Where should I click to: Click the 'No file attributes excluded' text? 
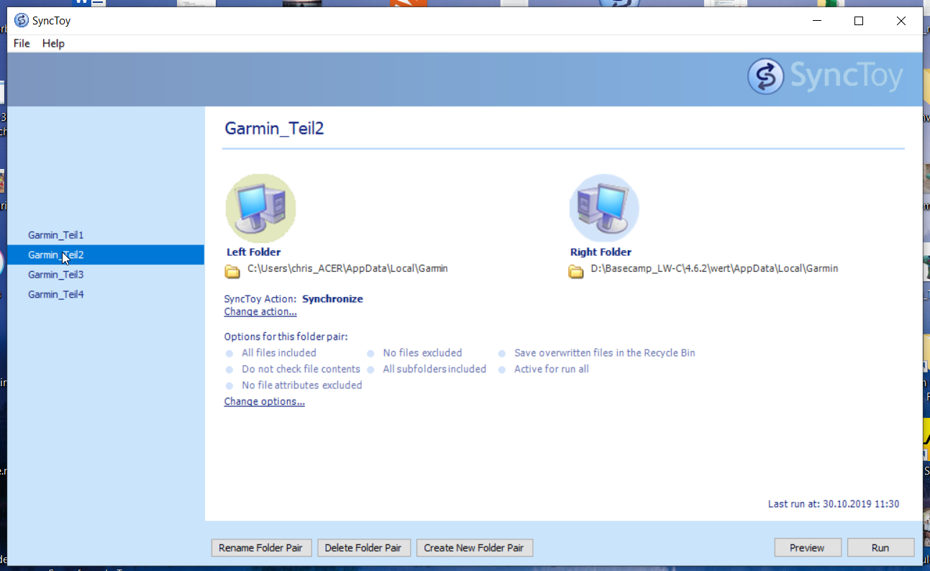click(302, 385)
